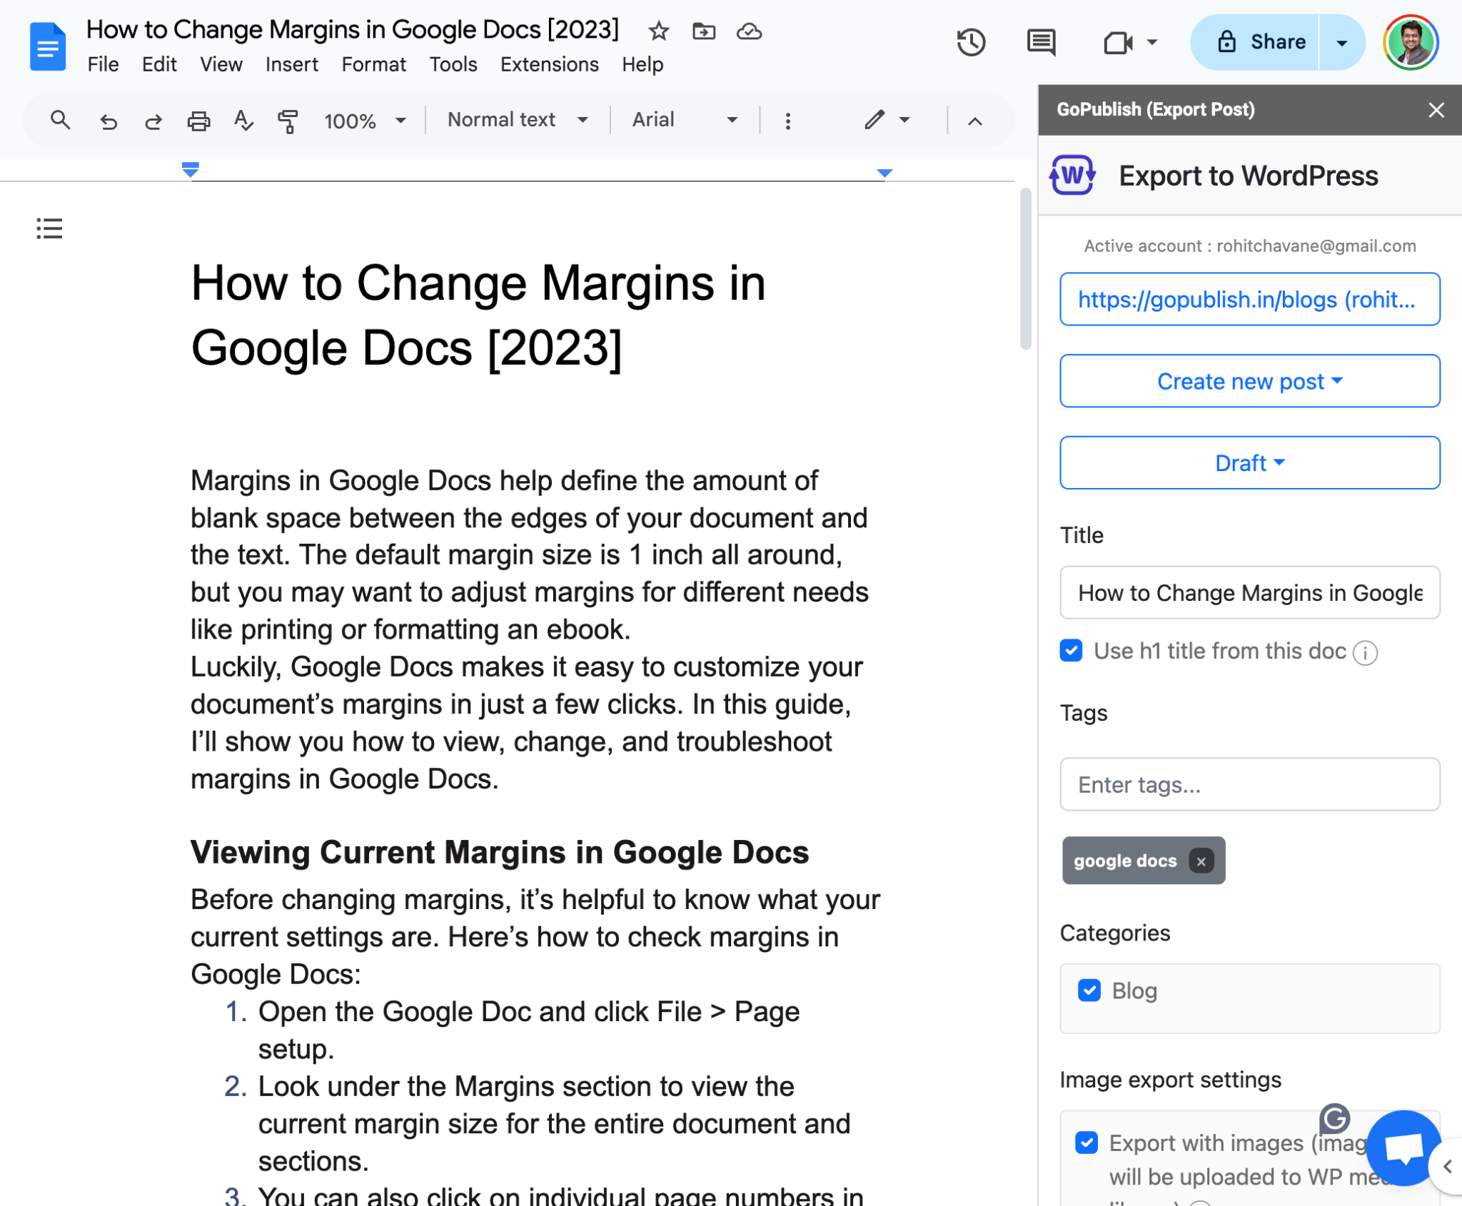Screen dimensions: 1462x1206
Task: Click the undo icon
Action: tap(109, 121)
